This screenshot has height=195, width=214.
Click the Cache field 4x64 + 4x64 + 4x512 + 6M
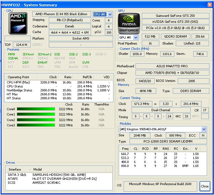[x=70, y=32]
